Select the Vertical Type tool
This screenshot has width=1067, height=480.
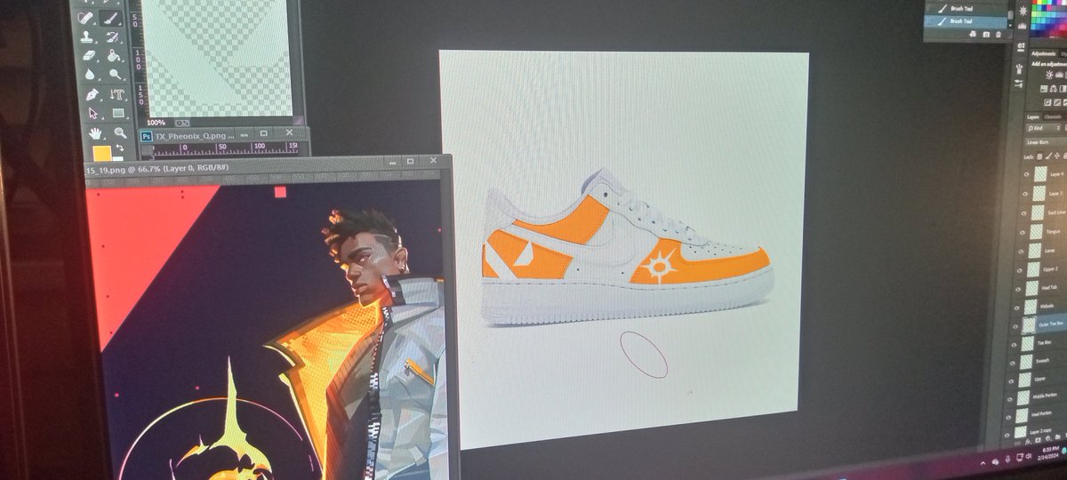point(116,94)
